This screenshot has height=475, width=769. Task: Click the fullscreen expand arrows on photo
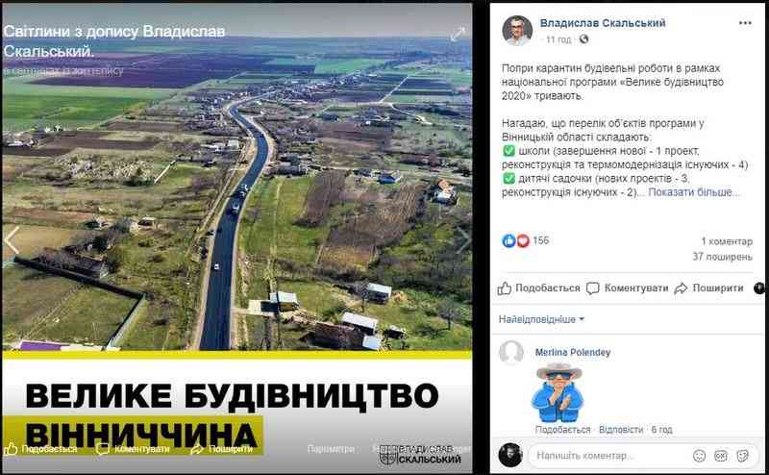[458, 35]
